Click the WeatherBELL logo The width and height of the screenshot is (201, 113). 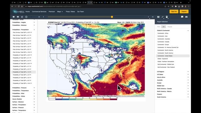pyautogui.click(x=19, y=12)
